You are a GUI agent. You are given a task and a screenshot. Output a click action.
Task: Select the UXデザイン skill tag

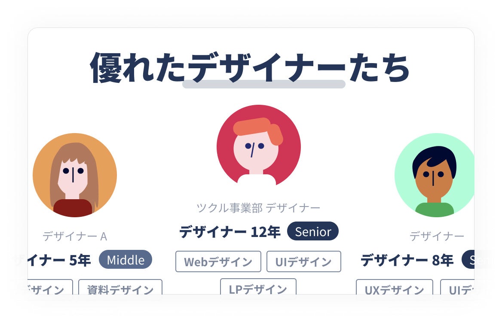point(394,289)
